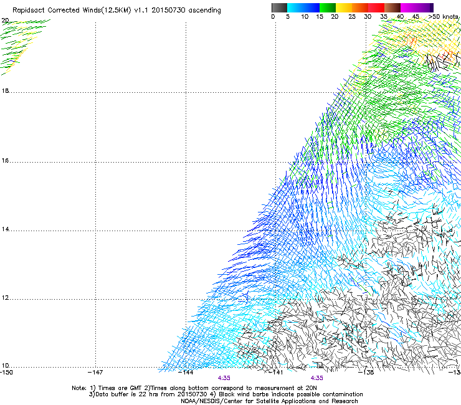Click the legend value '30'
Image resolution: width=461 pixels, height=405 pixels.
tap(368, 17)
